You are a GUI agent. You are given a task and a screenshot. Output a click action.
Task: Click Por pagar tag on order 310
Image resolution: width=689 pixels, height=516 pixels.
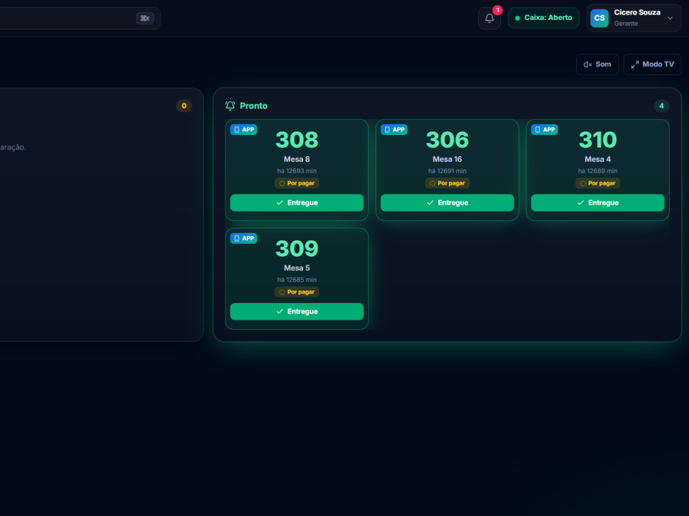597,183
